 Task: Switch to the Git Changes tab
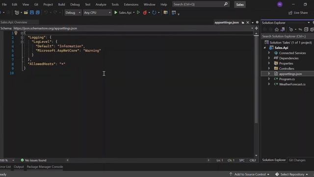click(297, 160)
